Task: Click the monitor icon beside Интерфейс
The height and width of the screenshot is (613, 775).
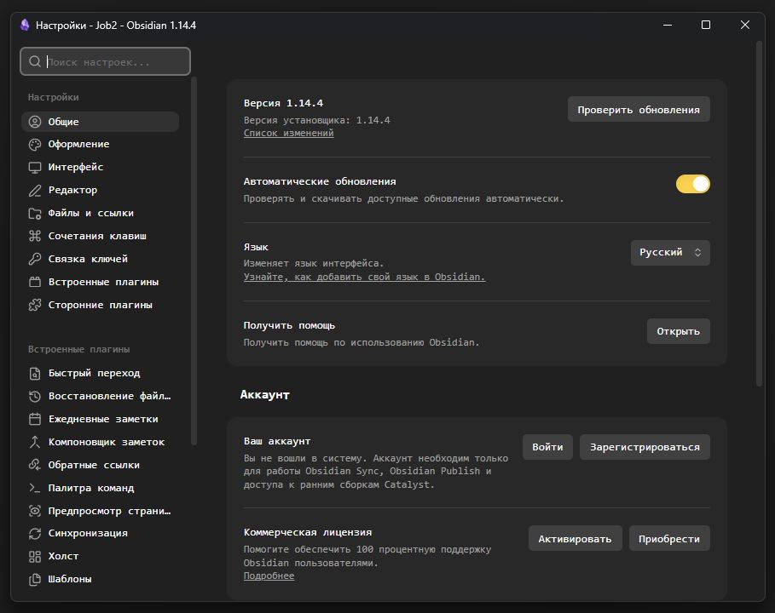Action: pos(35,168)
